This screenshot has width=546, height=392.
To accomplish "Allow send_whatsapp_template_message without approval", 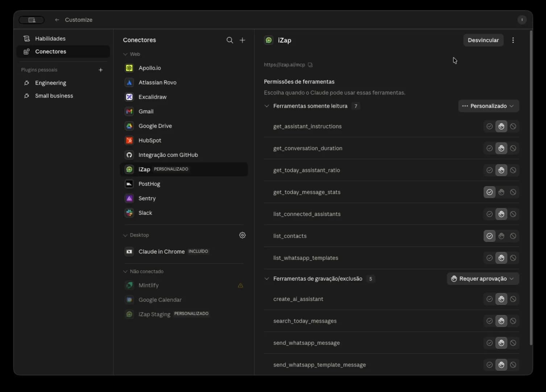I will tap(489, 365).
